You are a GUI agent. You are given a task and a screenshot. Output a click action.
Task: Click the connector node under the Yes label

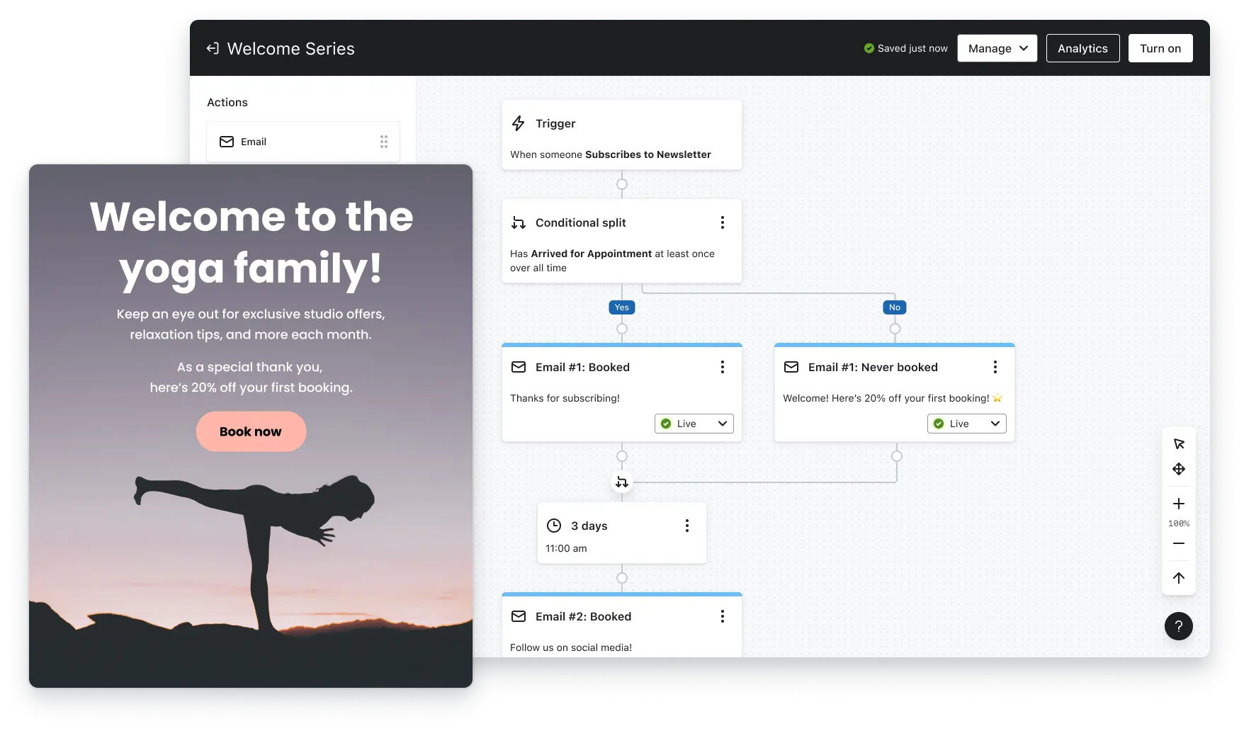point(621,329)
